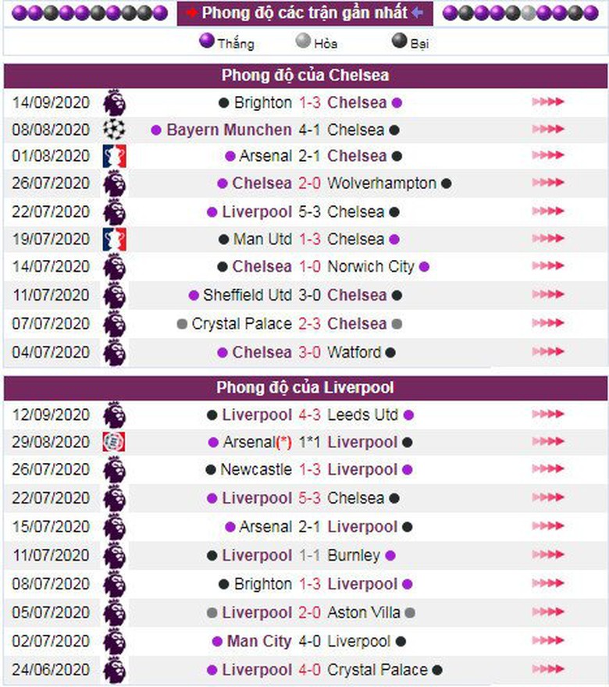Expand details arrows for Bayern Munchen 4-1 Chelsea
The image size is (609, 687).
click(547, 130)
